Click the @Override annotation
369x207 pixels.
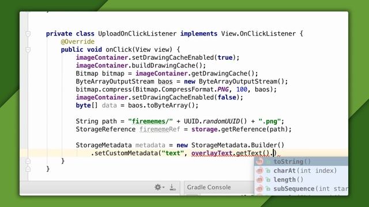78,42
